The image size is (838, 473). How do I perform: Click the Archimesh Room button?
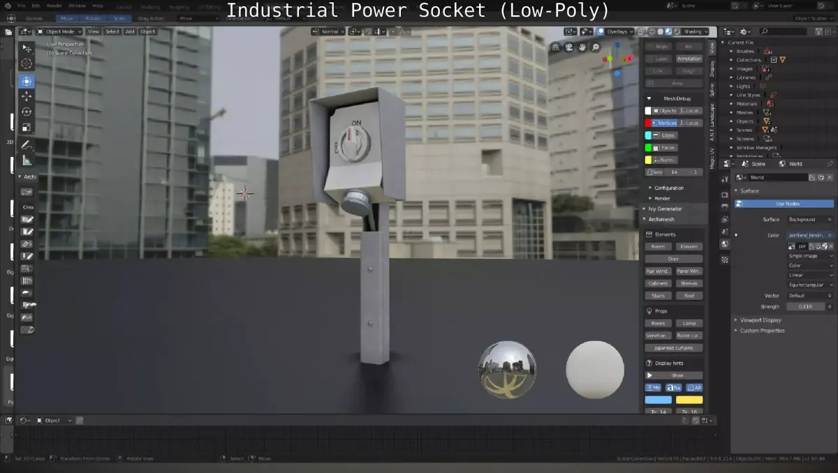tap(658, 246)
